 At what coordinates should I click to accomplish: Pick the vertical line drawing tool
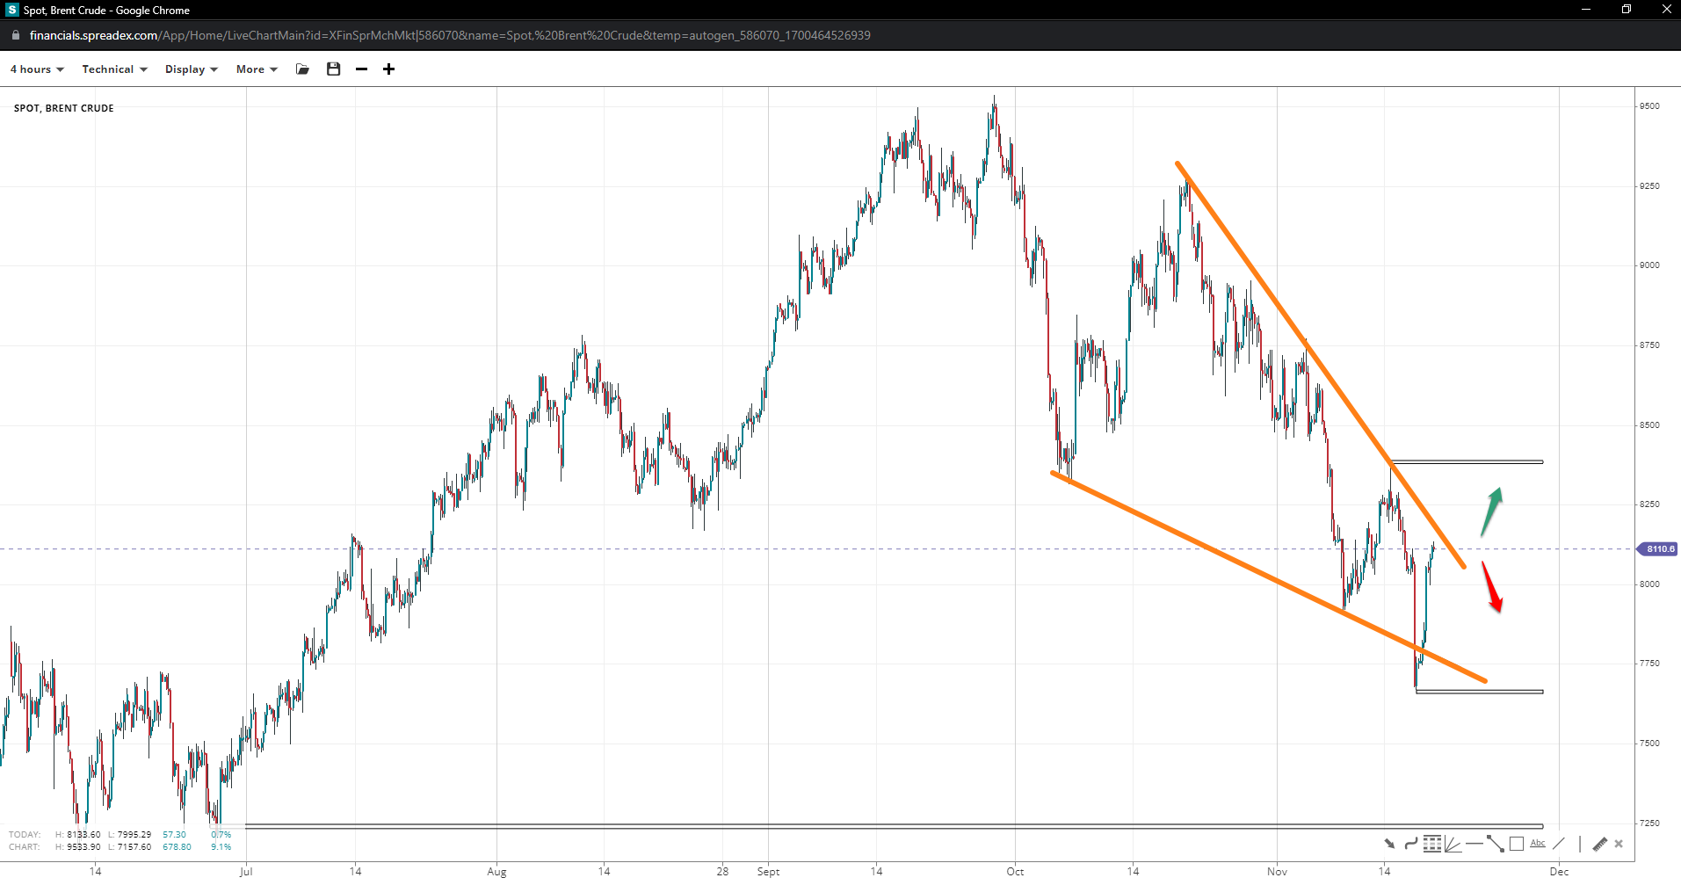[x=1579, y=844]
